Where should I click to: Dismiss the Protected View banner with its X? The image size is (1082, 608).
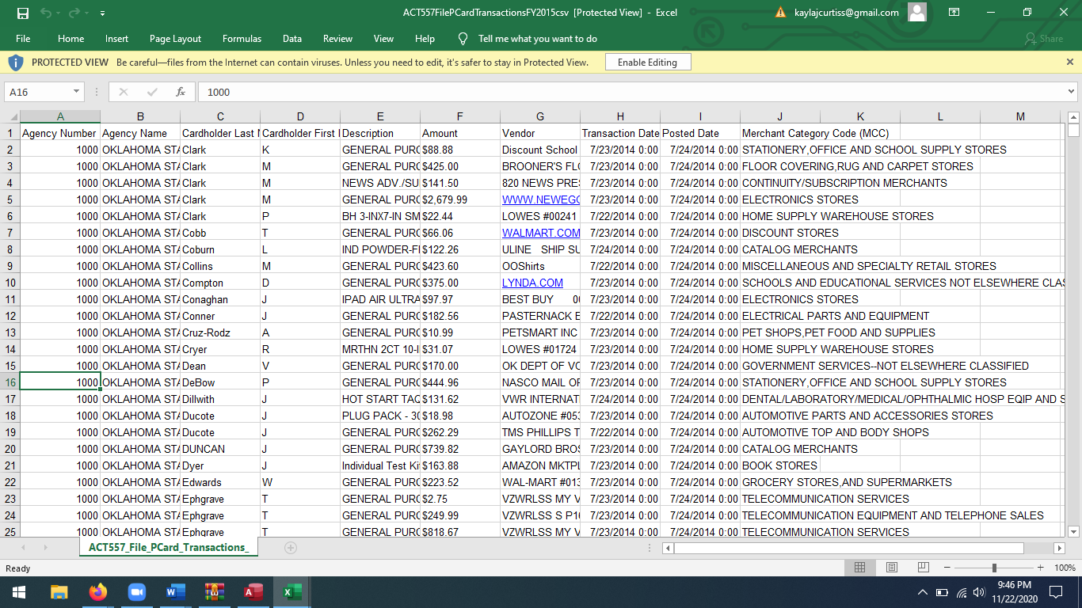pyautogui.click(x=1070, y=61)
